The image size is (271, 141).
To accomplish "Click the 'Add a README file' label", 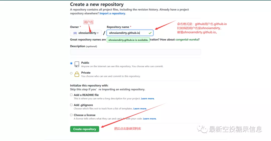I will point(86,95).
